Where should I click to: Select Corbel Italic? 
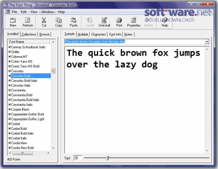tap(19, 138)
